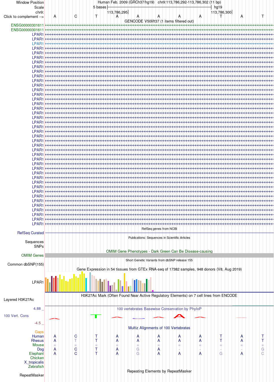Open 'Multiz Alignments of 100 Vertebrates' title

click(159, 328)
